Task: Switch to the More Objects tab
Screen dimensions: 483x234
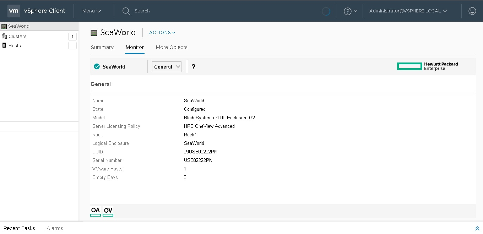Action: 172,47
